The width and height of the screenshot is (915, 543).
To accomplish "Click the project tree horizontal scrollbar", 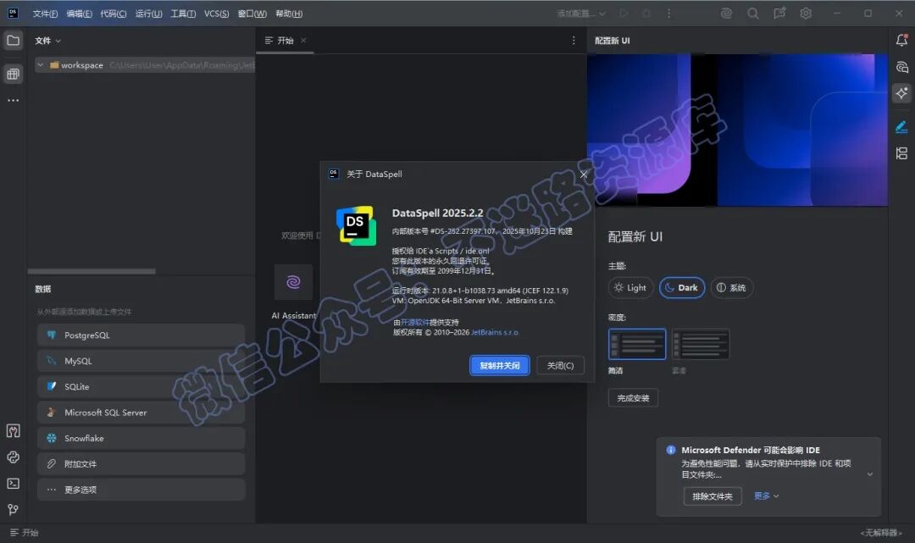I will coord(91,271).
